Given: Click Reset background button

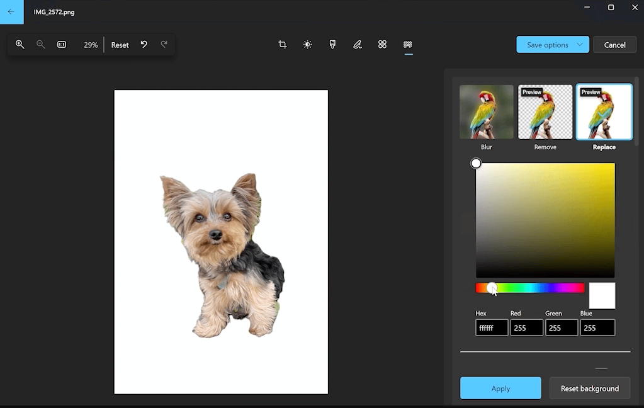Looking at the screenshot, I should coord(589,388).
